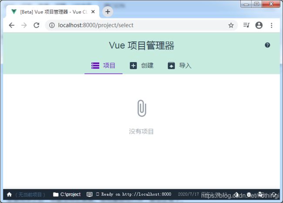Open the 项目 (Projects) tab

pos(104,65)
